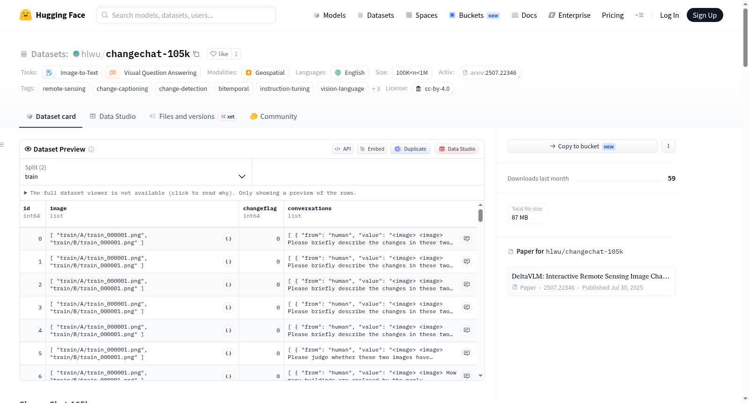Click the dataset preview table scrollbar thumb

pos(480,215)
